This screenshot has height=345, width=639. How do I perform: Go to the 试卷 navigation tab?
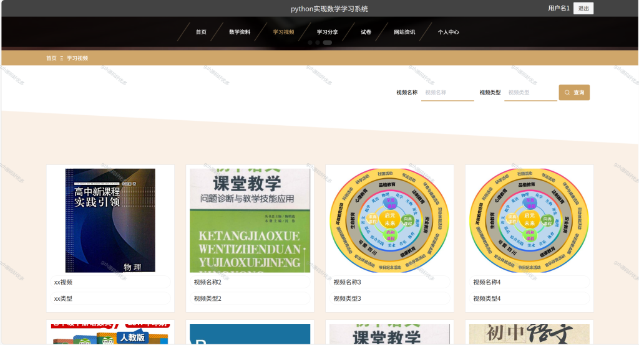pyautogui.click(x=366, y=32)
